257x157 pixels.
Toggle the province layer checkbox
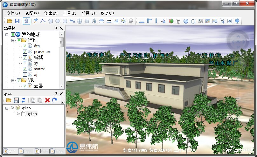coord(25,52)
